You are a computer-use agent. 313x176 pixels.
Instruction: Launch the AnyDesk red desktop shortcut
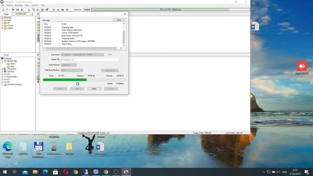click(x=302, y=68)
